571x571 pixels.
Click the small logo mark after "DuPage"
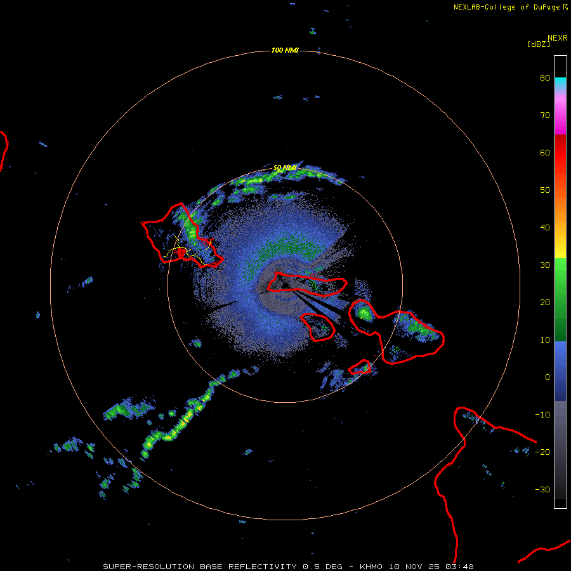pyautogui.click(x=565, y=7)
